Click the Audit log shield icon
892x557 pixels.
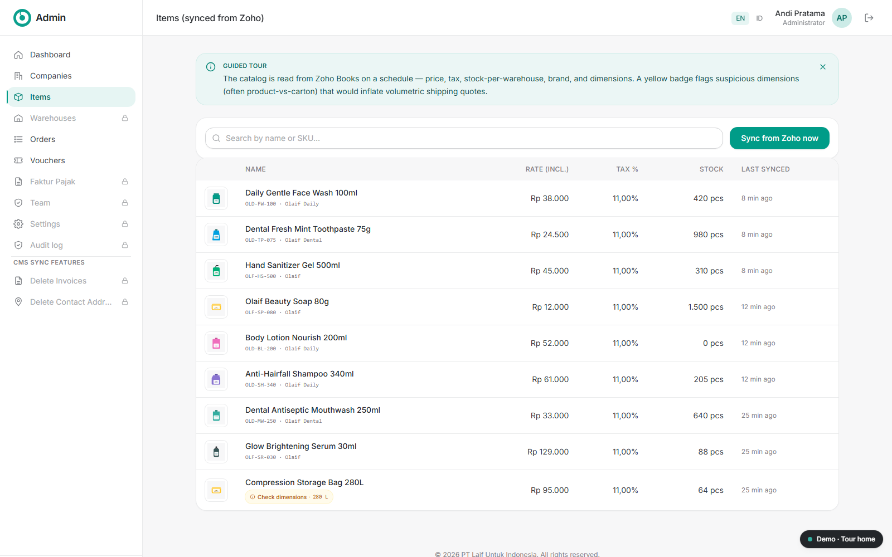(18, 245)
